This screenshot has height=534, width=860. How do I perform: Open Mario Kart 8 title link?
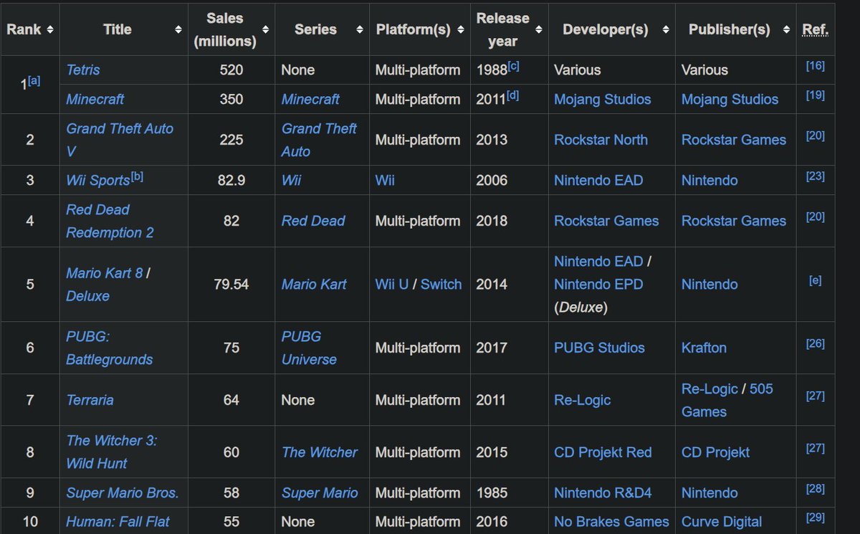(104, 273)
